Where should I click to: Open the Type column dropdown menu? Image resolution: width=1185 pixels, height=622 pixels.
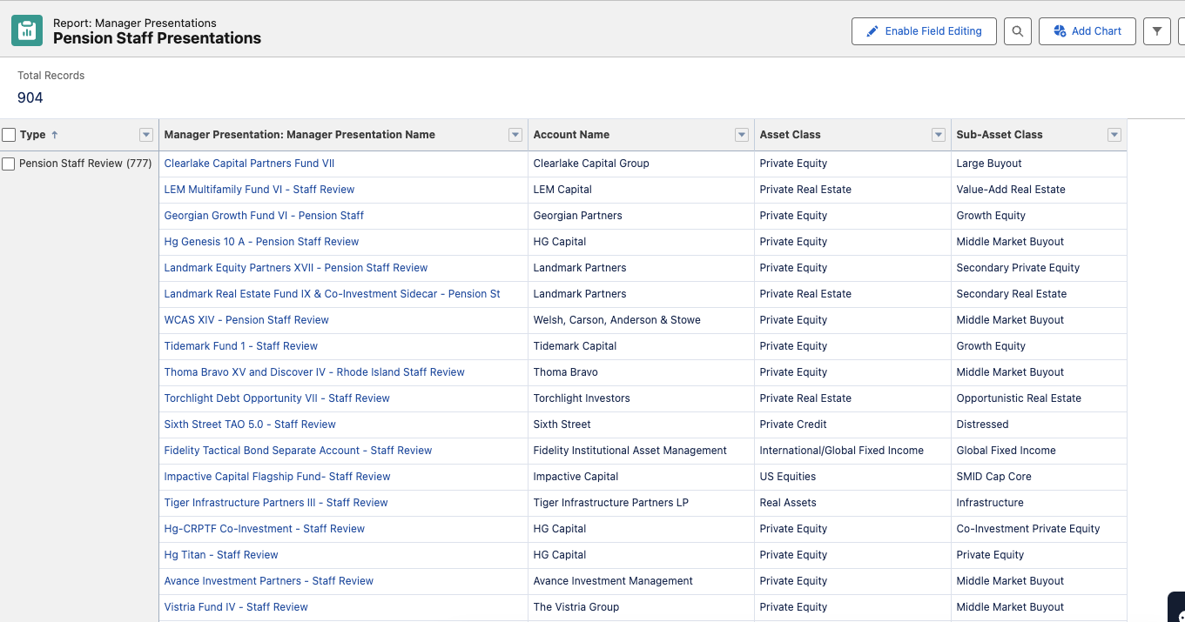pyautogui.click(x=146, y=135)
